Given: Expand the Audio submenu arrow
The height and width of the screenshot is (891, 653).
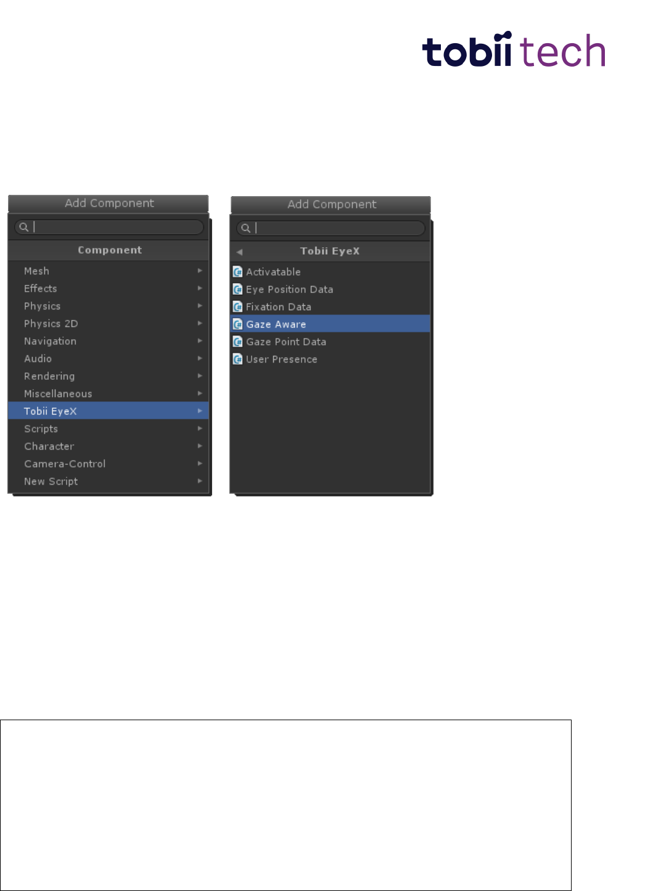Looking at the screenshot, I should coord(200,358).
